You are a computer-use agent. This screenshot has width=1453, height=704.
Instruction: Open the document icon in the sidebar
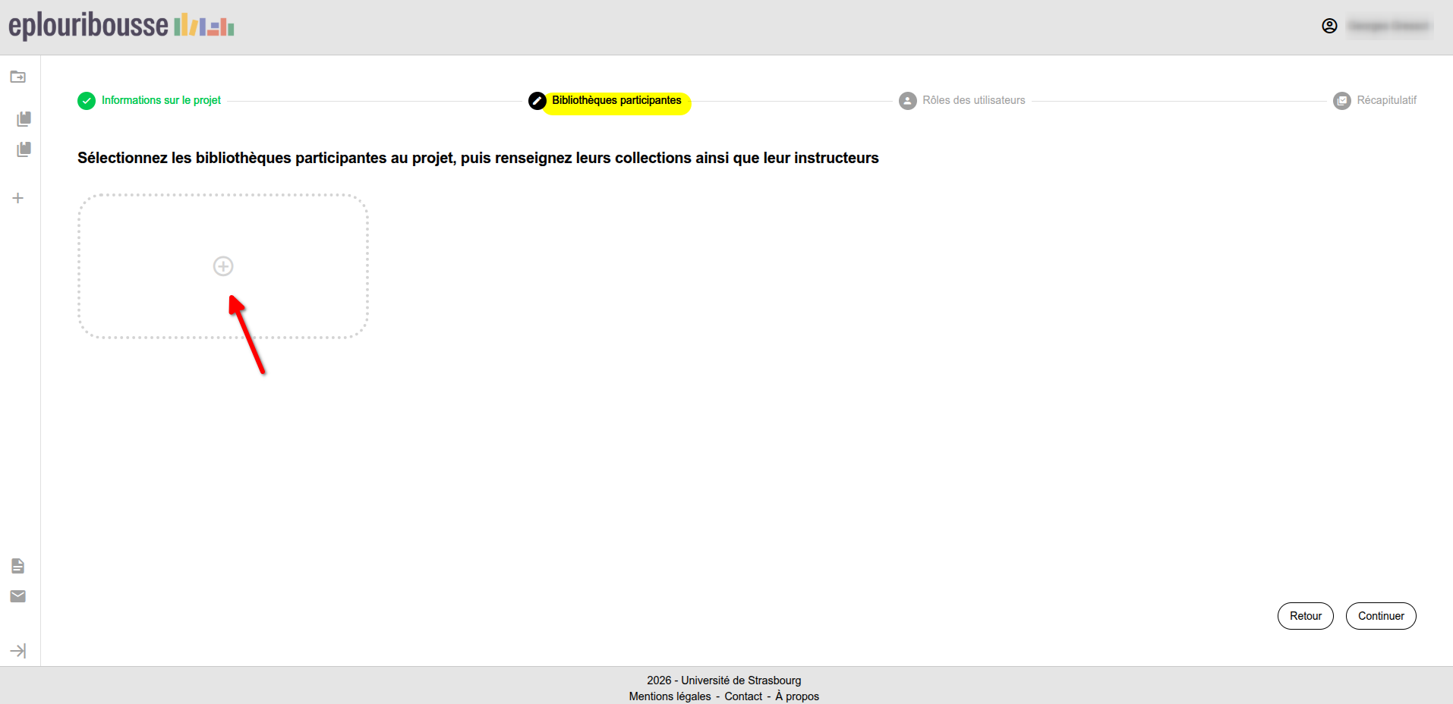(x=18, y=566)
